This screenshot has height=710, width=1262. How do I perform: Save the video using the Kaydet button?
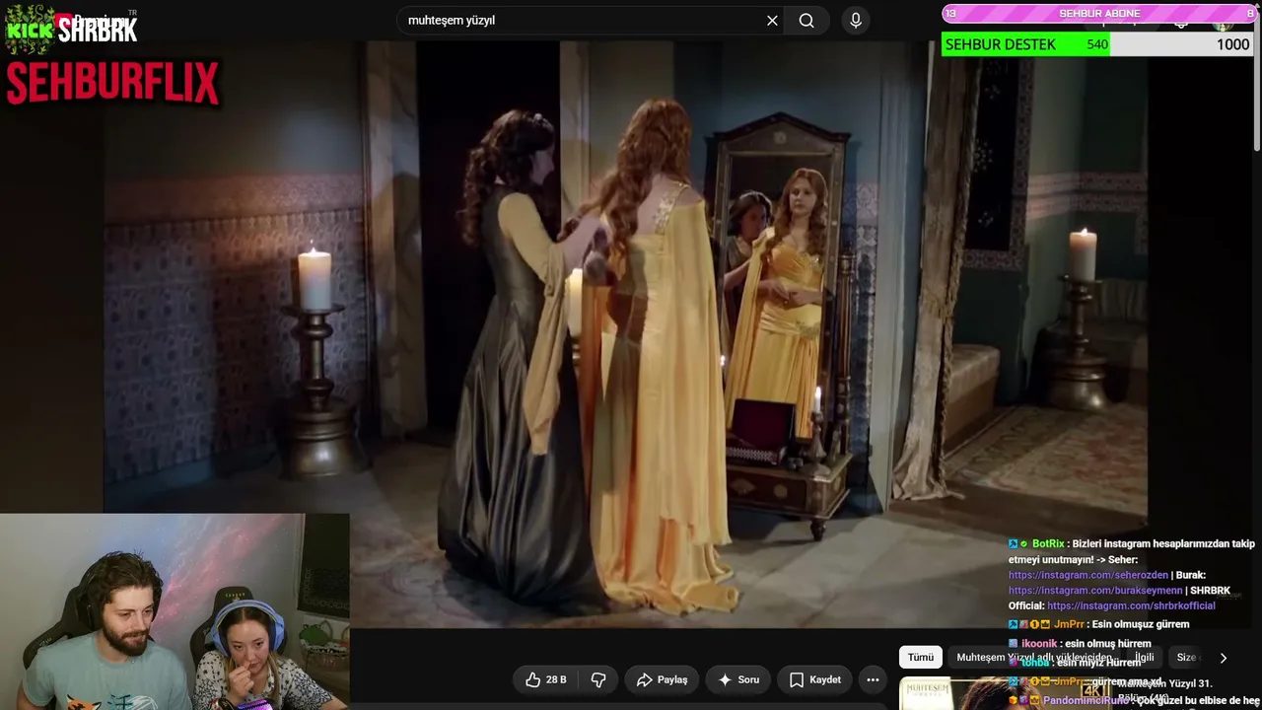(814, 679)
